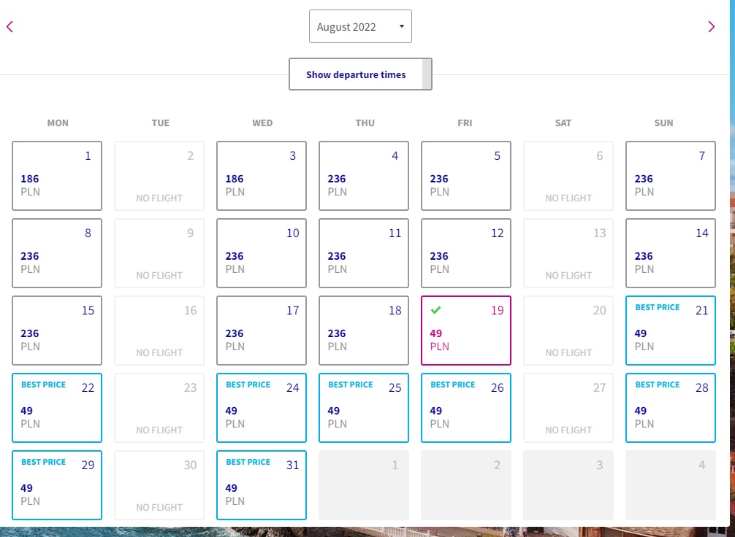735x537 pixels.
Task: Select August 1 at 186 PLN
Action: [57, 176]
